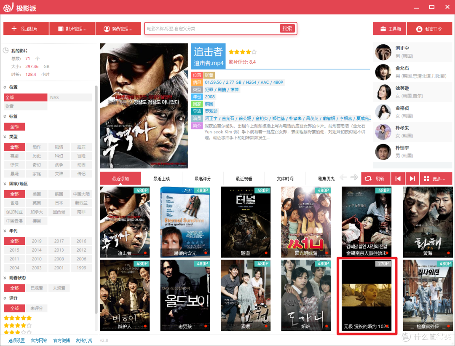Filter year by 2019
Image resolution: width=455 pixels, height=346 pixels.
(x=37, y=241)
